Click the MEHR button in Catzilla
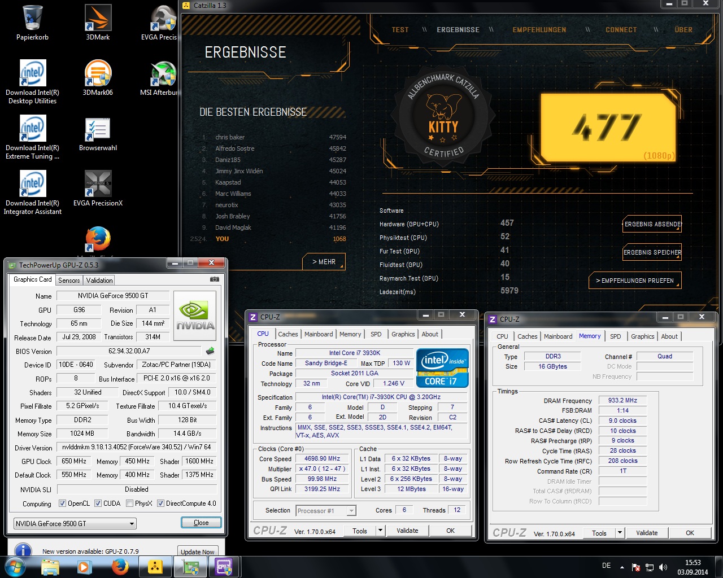Screen dimensions: 723x578 coord(324,262)
